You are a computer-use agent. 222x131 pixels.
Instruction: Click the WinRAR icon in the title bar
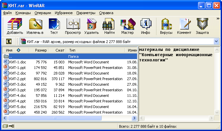pos(4,6)
